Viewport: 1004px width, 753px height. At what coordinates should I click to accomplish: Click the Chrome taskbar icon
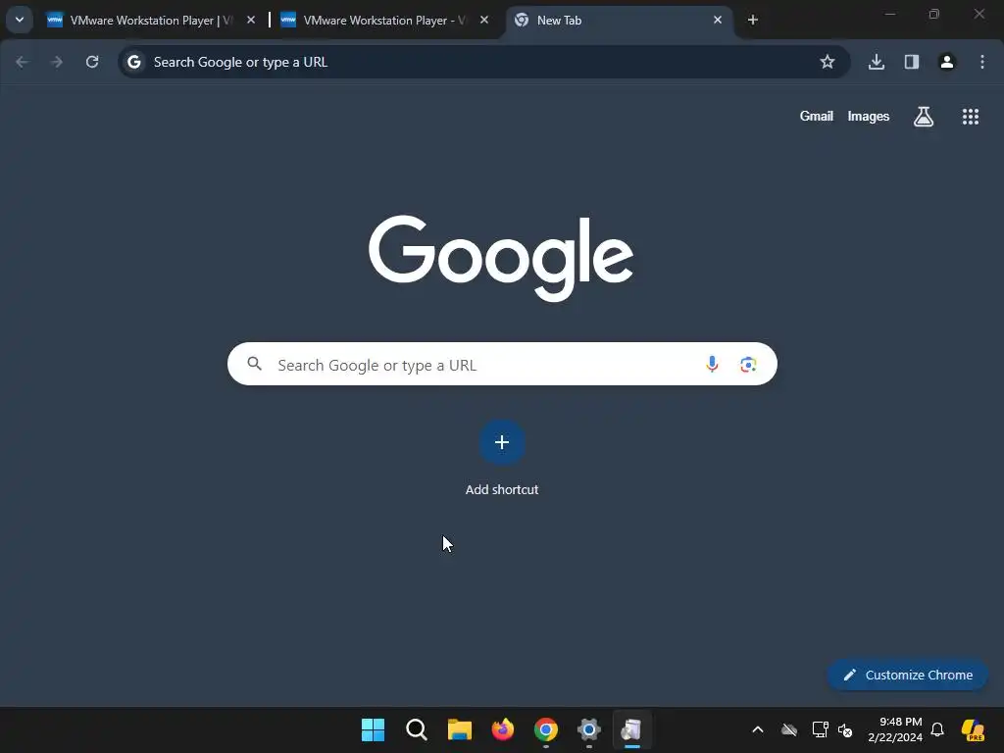tap(545, 729)
